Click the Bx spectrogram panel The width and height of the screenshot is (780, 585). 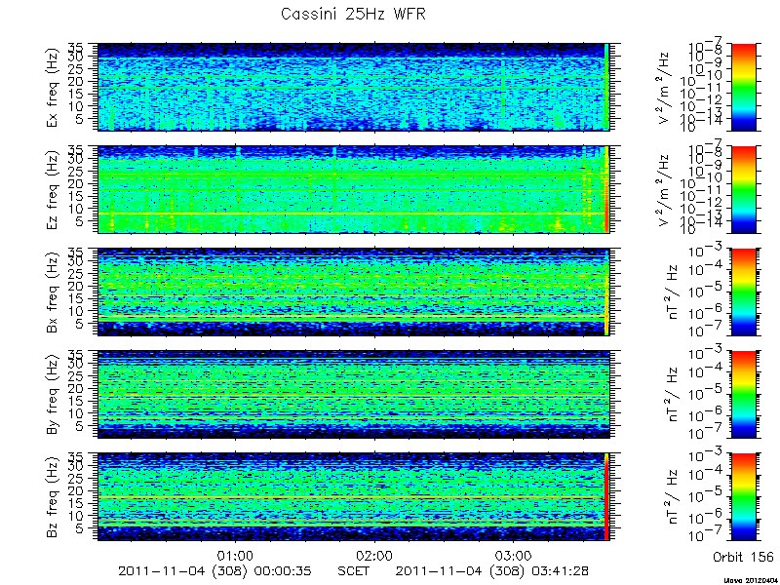pyautogui.click(x=353, y=292)
